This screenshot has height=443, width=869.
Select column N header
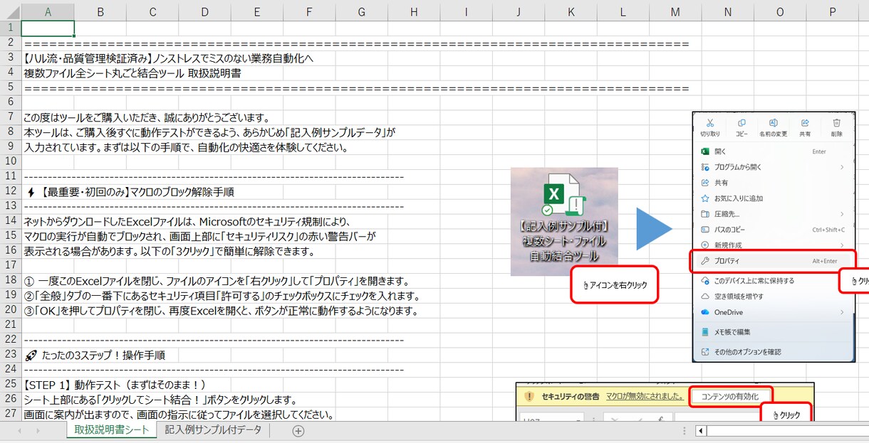(727, 12)
